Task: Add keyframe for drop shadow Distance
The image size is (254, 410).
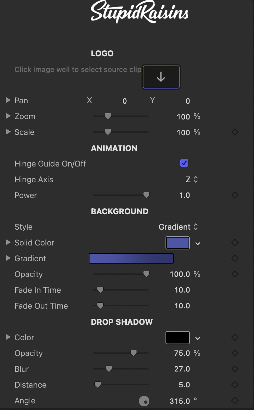Action: [235, 385]
